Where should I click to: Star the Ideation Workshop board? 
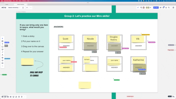click(x=20, y=8)
